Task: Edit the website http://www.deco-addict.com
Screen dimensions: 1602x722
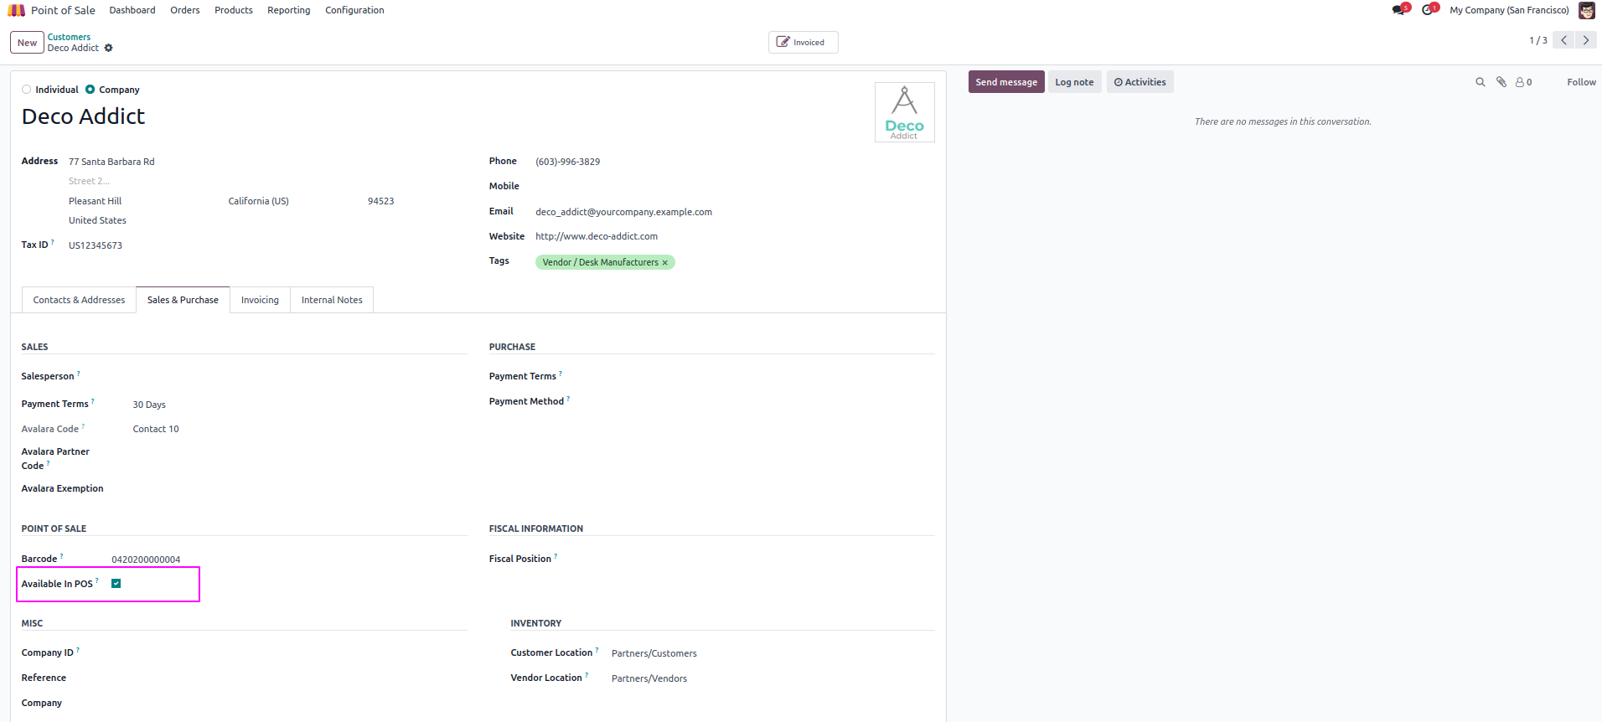Action: [x=735, y=236]
